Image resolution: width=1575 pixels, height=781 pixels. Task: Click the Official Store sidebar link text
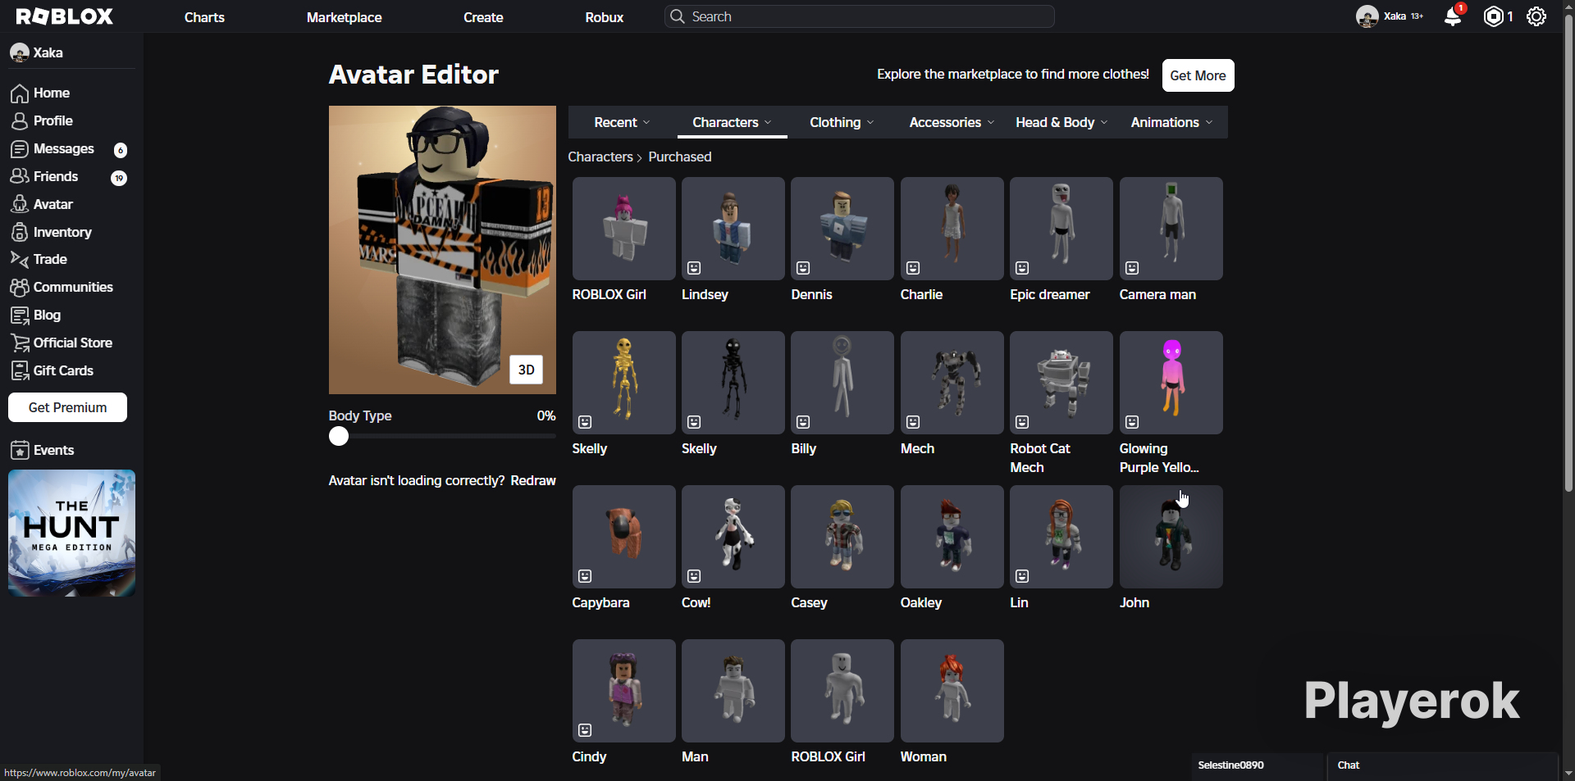point(73,343)
